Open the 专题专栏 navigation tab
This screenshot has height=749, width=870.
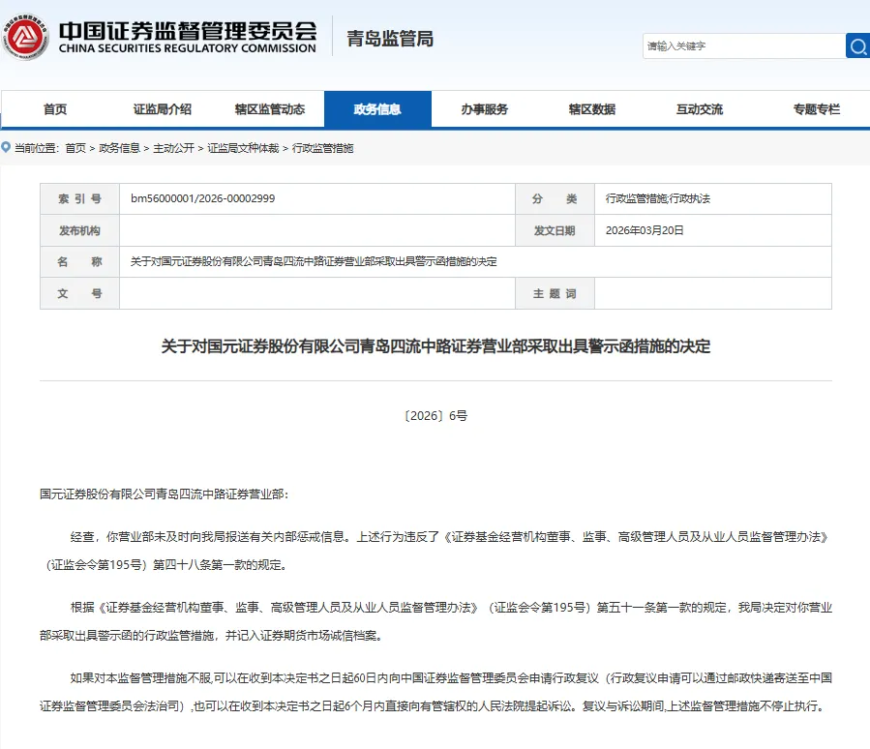click(816, 109)
